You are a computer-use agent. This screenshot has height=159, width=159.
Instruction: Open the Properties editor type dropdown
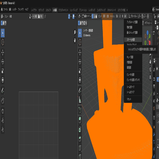tap(155, 61)
